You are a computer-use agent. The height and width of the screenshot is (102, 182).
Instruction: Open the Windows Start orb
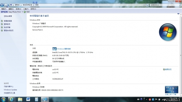3,99
